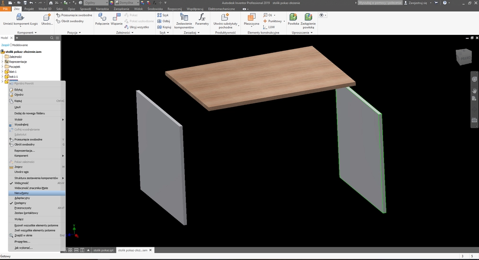Click Zespół browser view link
Image resolution: width=479 pixels, height=260 pixels.
click(5, 45)
